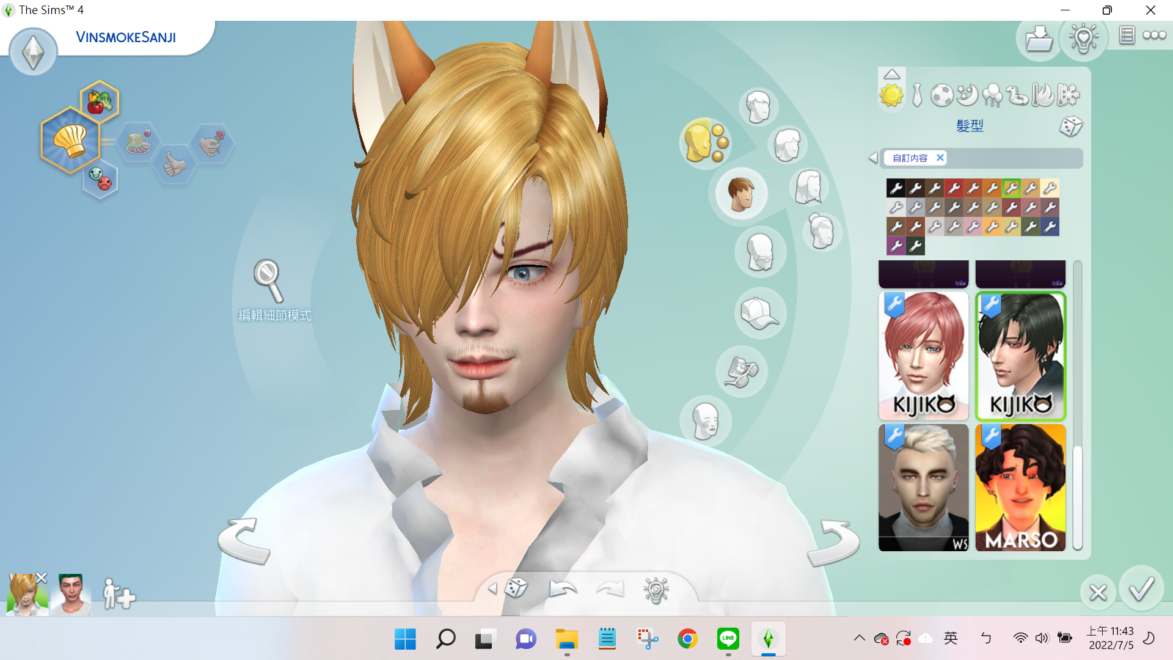This screenshot has width=1173, height=660.
Task: Open the gold head all-categories menu
Action: (x=705, y=142)
